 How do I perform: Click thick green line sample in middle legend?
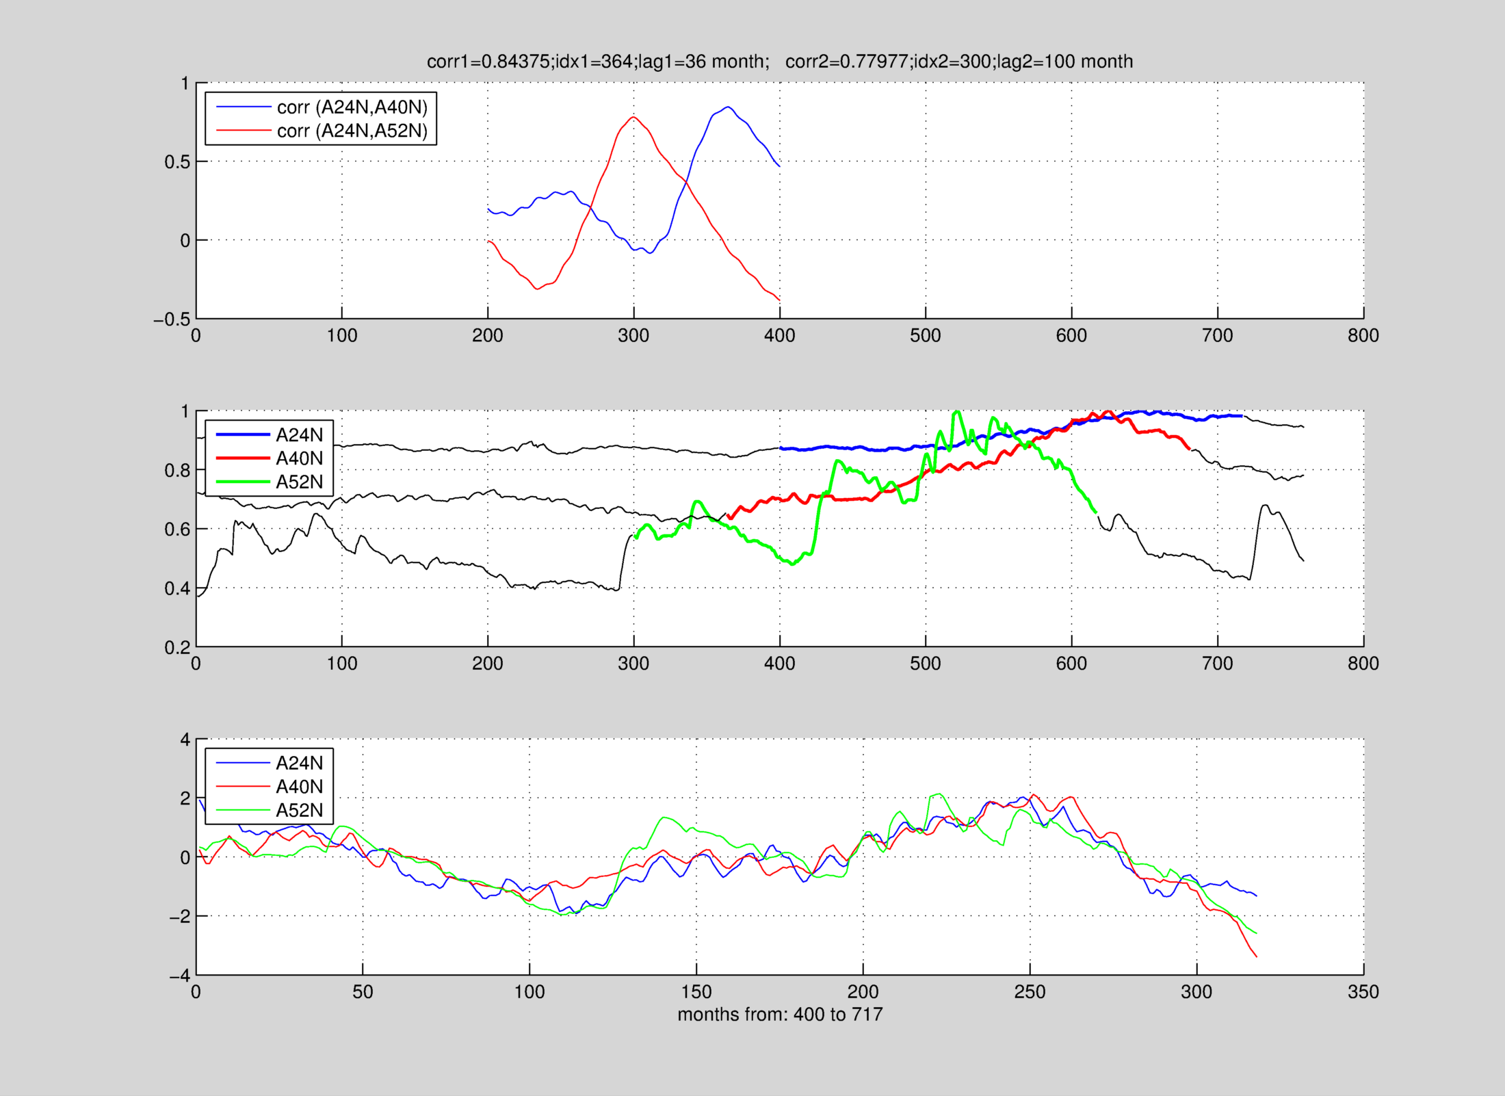click(x=243, y=482)
